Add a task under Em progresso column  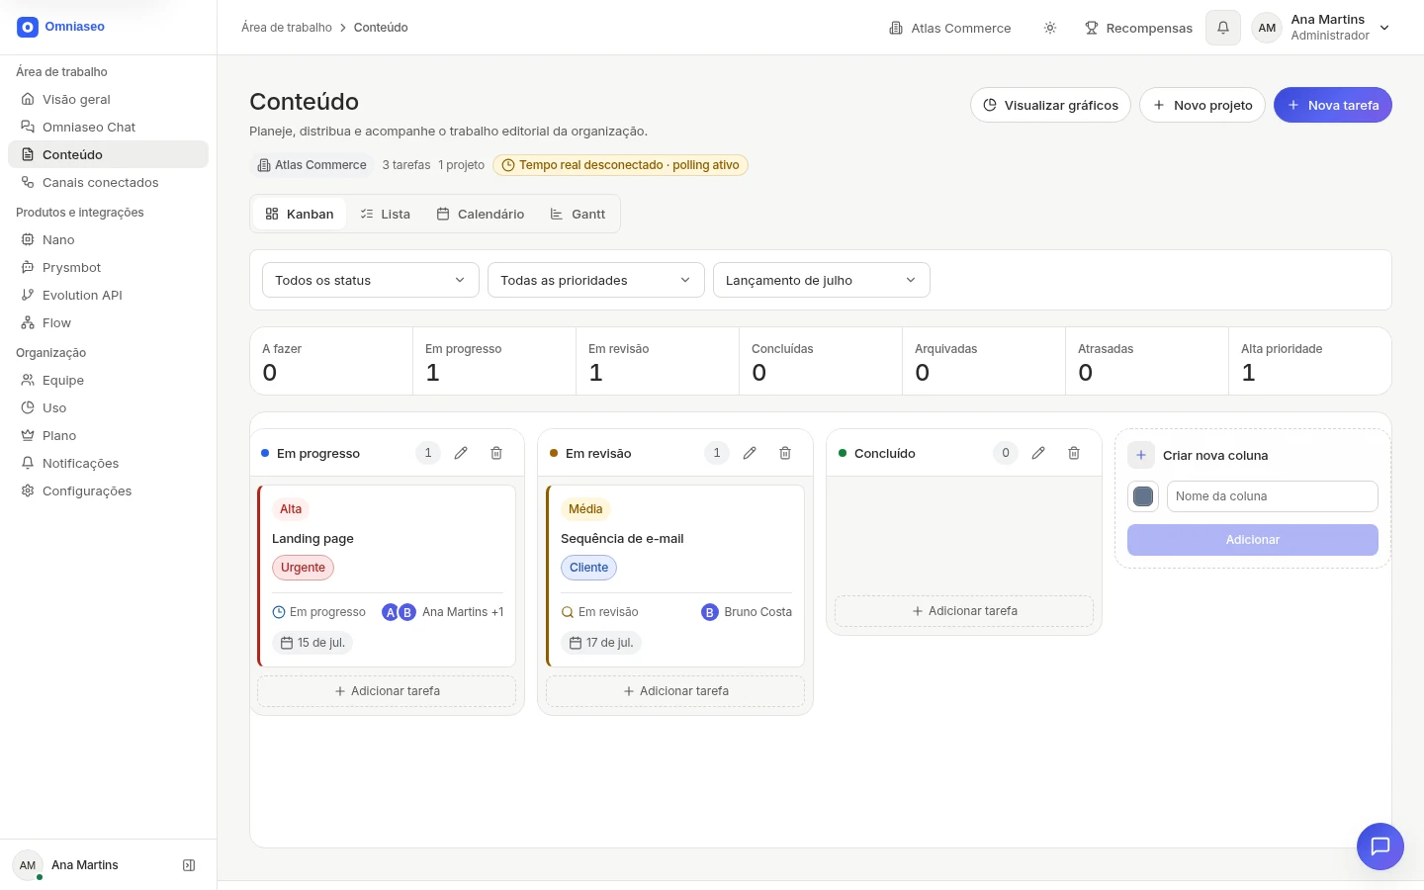tap(387, 691)
